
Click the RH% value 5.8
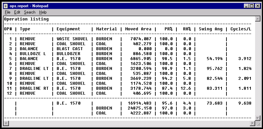coord(187,79)
